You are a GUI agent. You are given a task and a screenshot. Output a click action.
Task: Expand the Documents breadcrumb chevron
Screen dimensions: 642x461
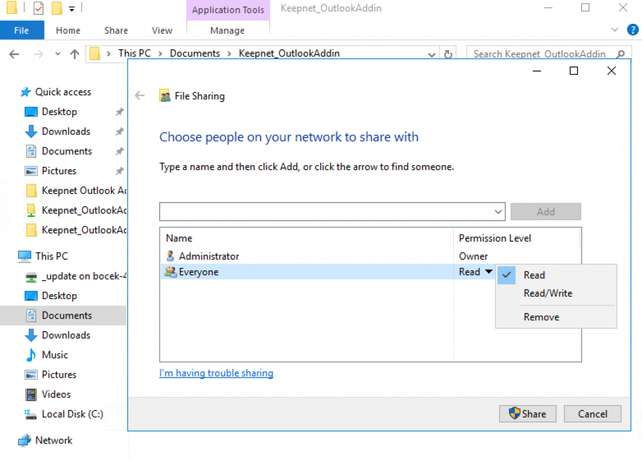pyautogui.click(x=229, y=54)
